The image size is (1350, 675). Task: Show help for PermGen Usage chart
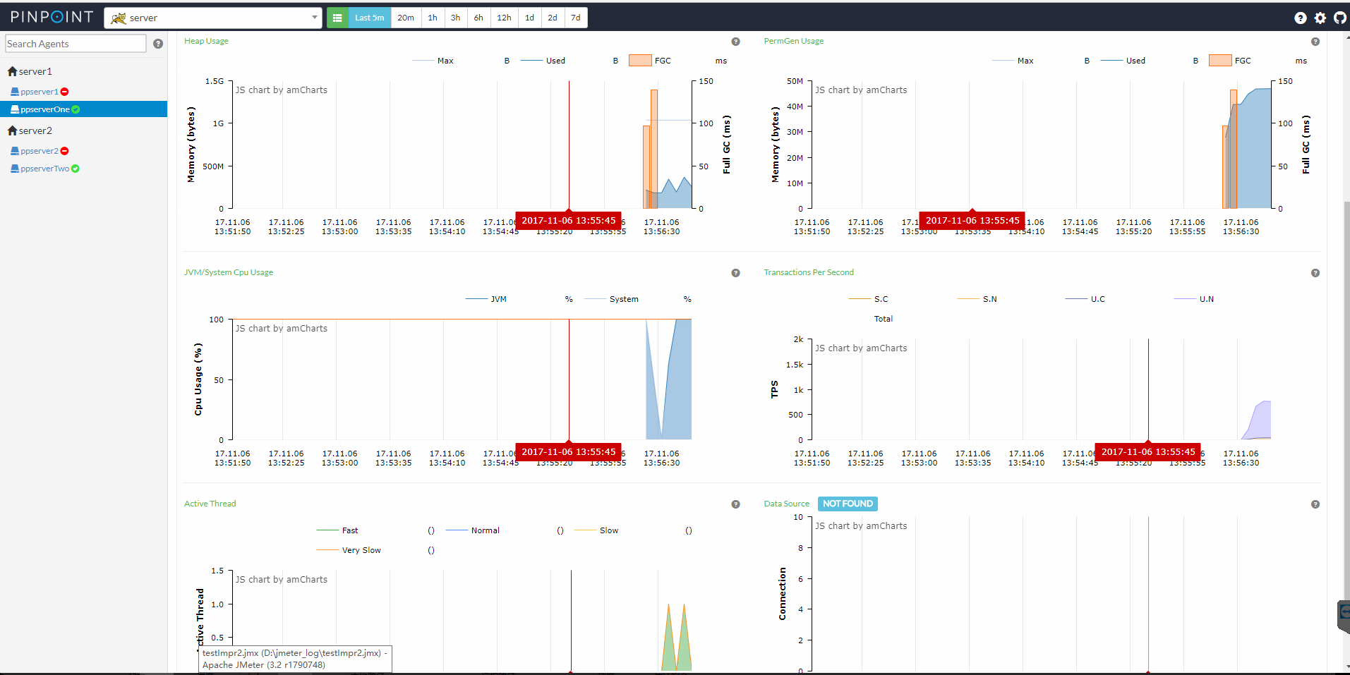pos(1315,42)
